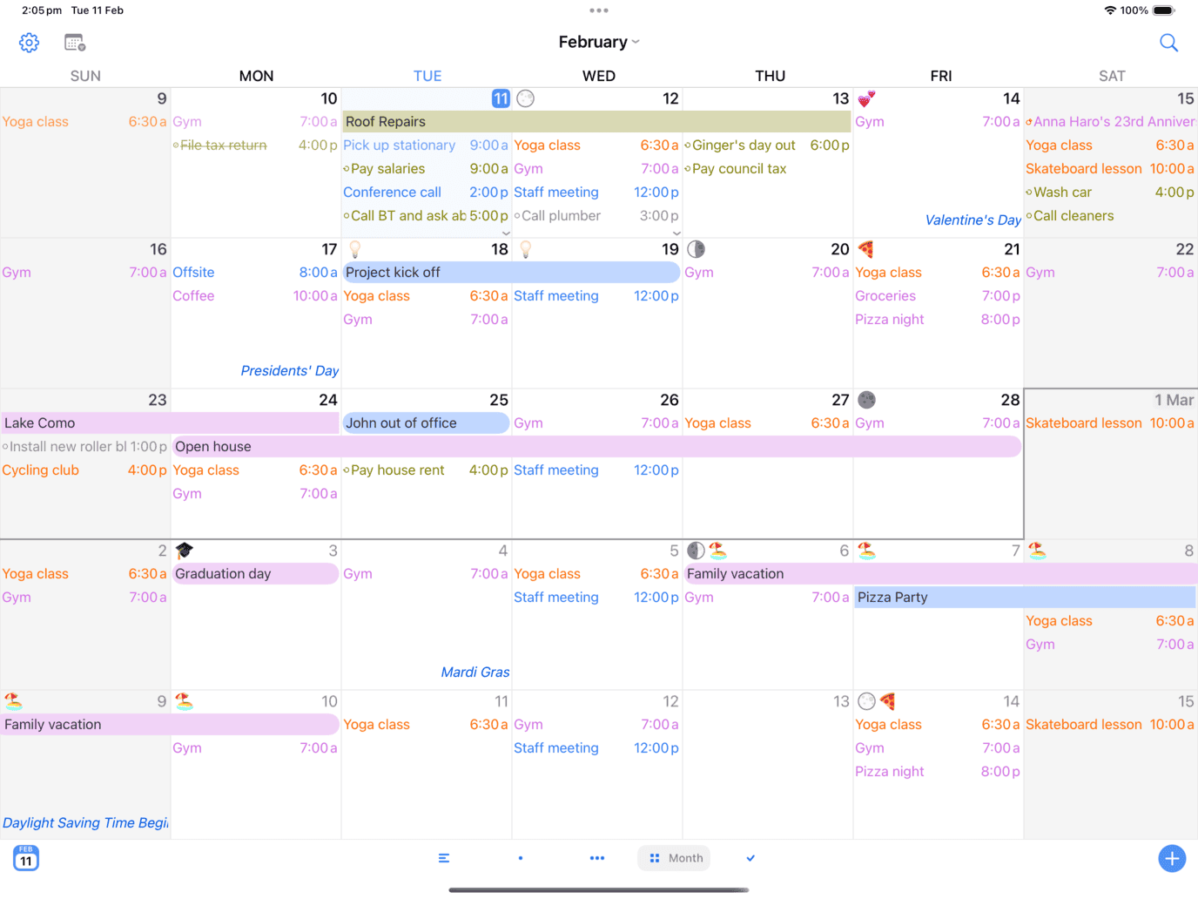The width and height of the screenshot is (1198, 899).
Task: Open Roof Repairs event banner
Action: tap(596, 122)
